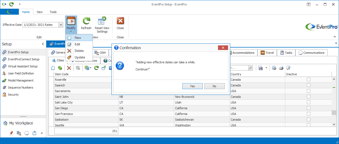
Task: Collapse the Setup navigation panel
Action: click(x=43, y=44)
